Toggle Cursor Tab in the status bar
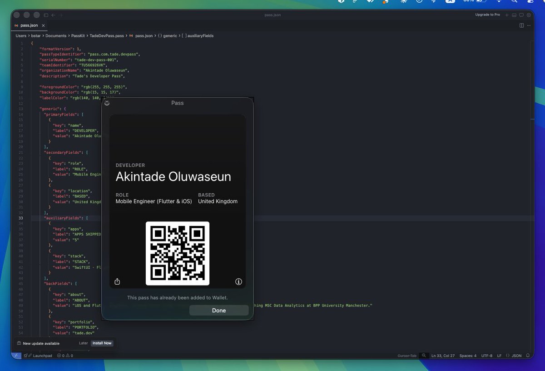 click(x=407, y=356)
